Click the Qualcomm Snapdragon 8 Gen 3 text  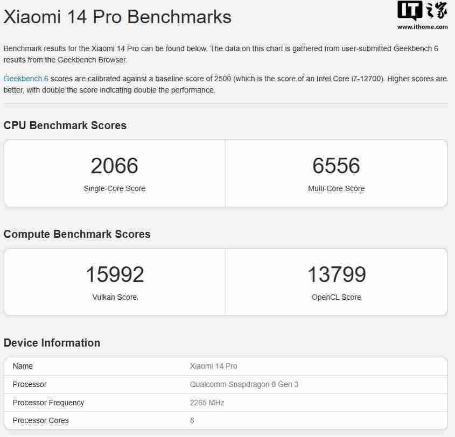243,384
